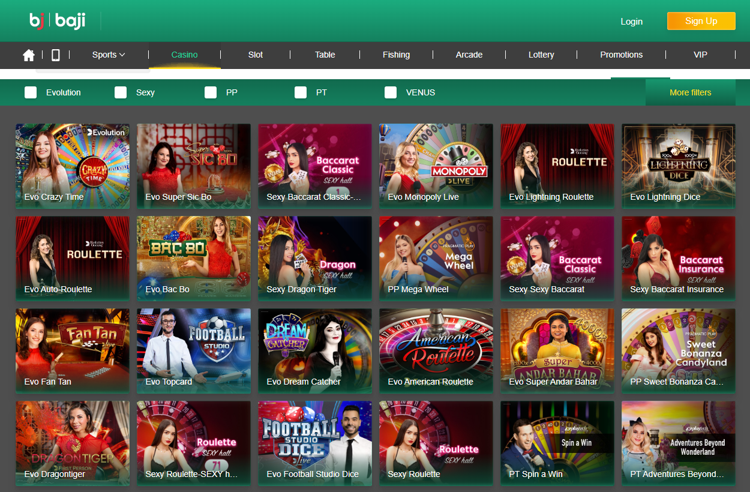Open PP Mega Wheel game
The height and width of the screenshot is (492, 750).
[x=436, y=259]
